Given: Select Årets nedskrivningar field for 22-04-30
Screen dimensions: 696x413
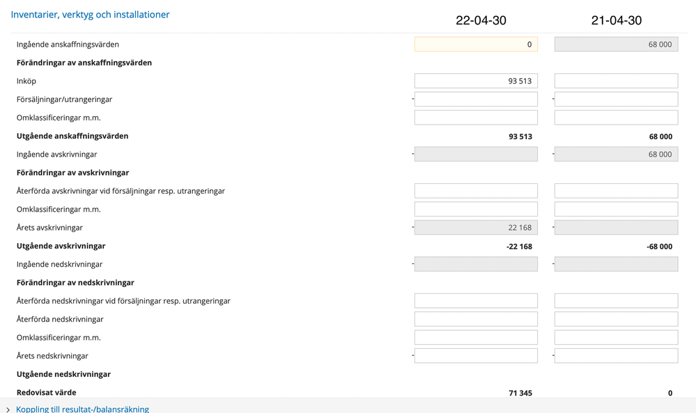Looking at the screenshot, I should (x=476, y=356).
